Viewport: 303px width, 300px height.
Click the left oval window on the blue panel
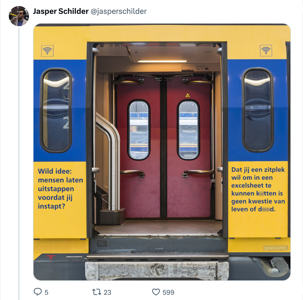[x=56, y=110]
